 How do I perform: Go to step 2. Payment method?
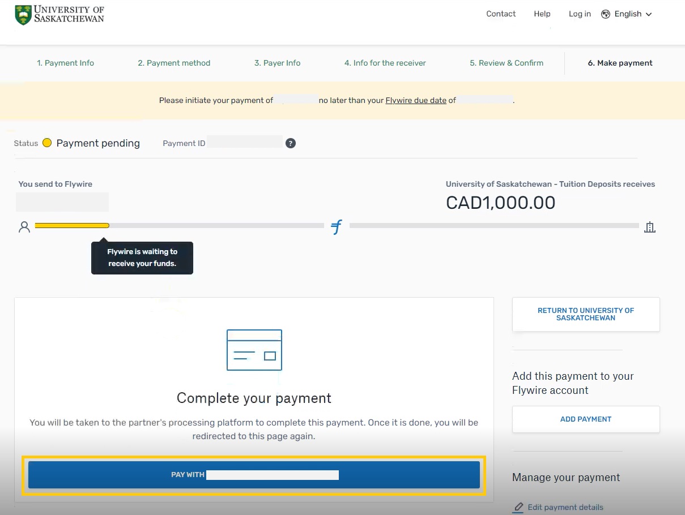coord(174,63)
